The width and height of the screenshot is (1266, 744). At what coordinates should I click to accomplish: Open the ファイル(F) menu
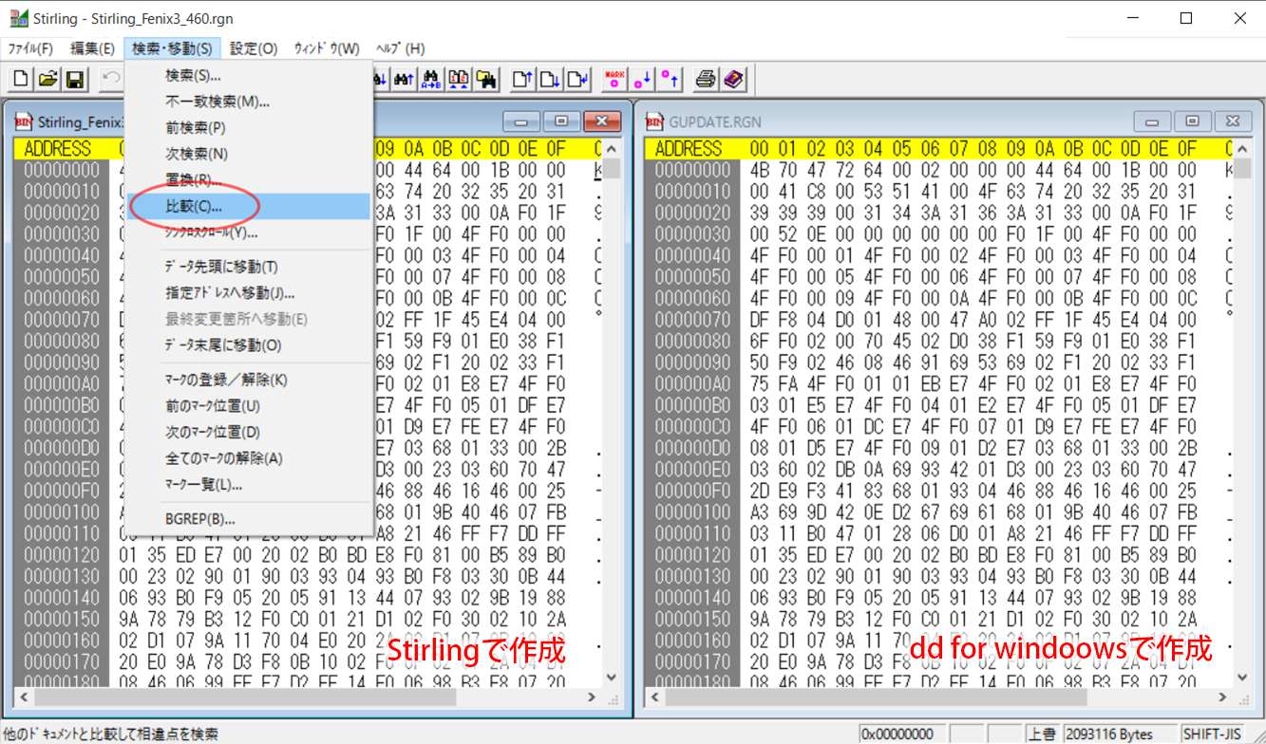(30, 48)
